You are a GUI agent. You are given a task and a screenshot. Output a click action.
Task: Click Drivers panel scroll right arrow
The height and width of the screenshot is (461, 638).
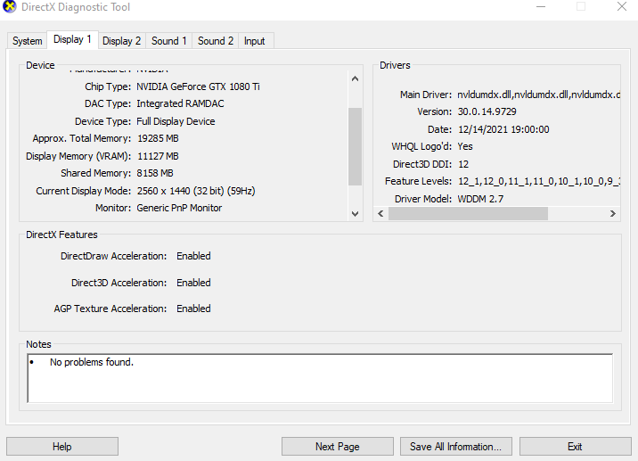(x=613, y=213)
